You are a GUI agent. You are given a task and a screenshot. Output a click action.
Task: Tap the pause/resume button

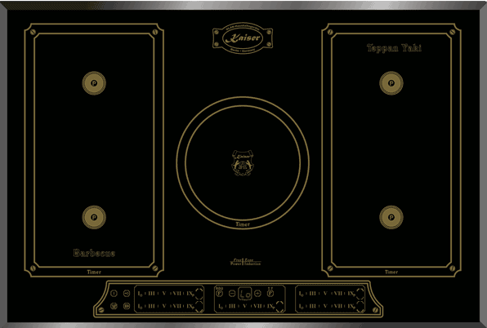(x=127, y=306)
